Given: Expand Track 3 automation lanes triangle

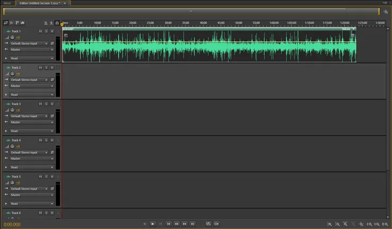Looking at the screenshot, I should 6,131.
